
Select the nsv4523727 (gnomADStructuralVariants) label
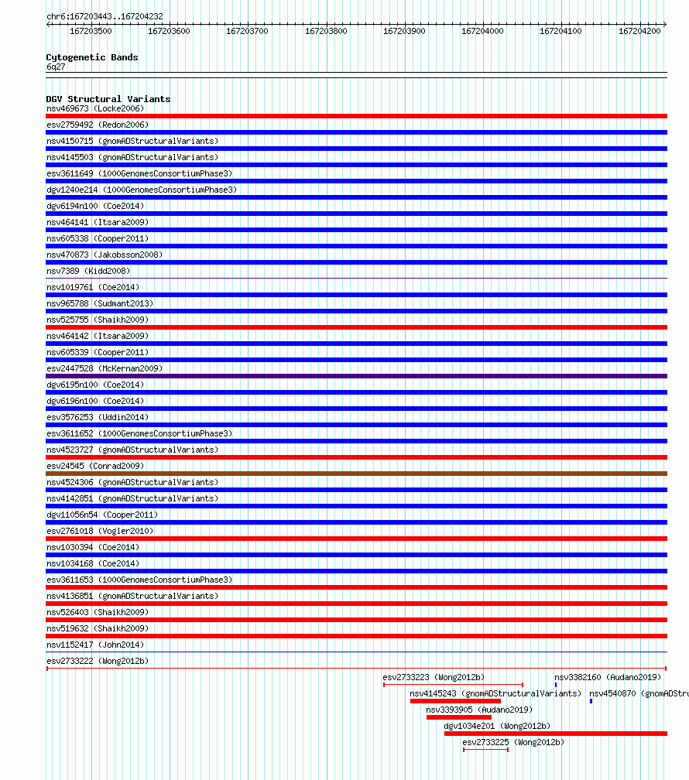point(132,450)
